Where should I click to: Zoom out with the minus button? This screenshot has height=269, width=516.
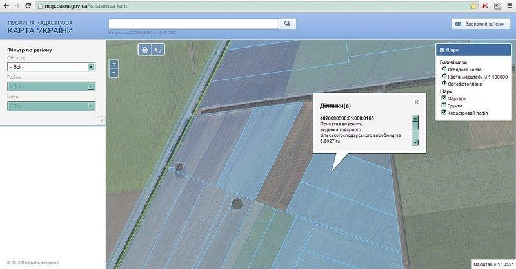click(x=114, y=73)
